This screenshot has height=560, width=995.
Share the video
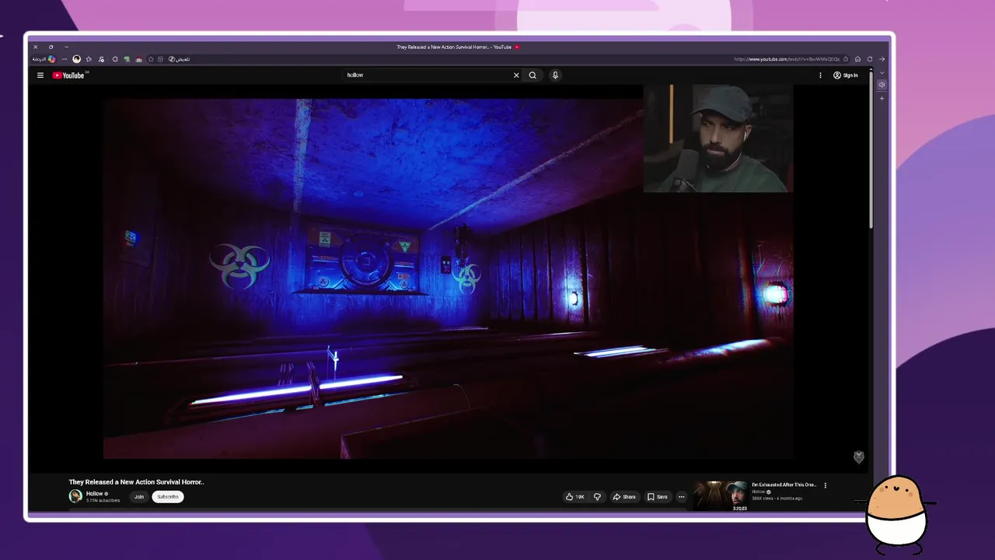click(x=624, y=497)
